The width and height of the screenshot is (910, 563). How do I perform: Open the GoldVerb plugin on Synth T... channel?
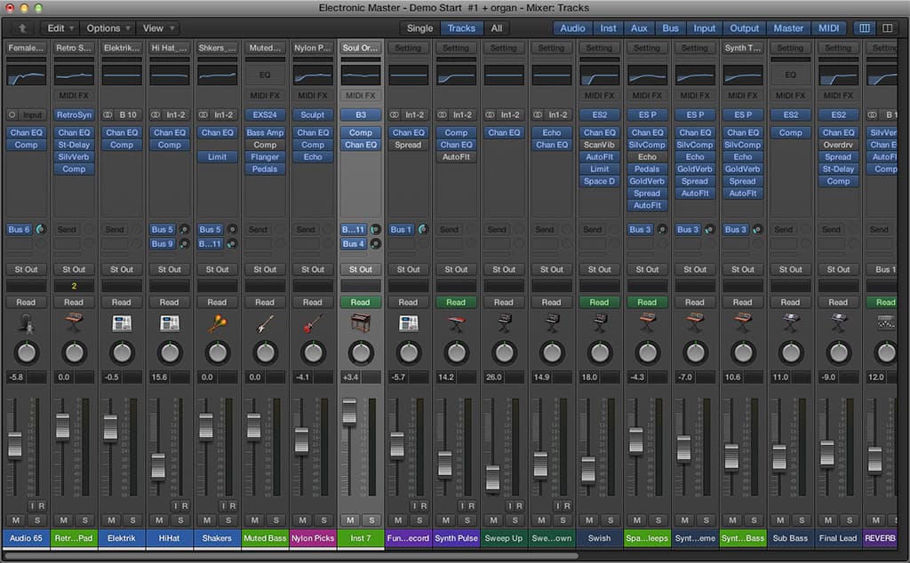coord(743,169)
